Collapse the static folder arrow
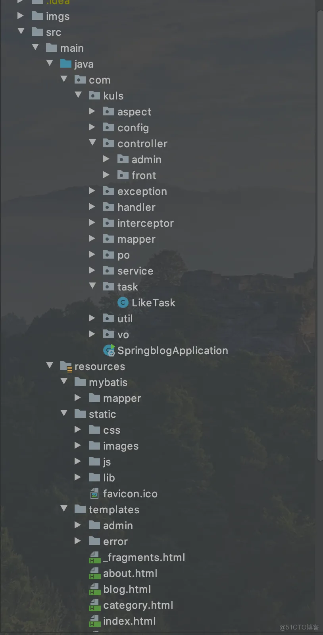This screenshot has width=323, height=635. click(x=64, y=413)
